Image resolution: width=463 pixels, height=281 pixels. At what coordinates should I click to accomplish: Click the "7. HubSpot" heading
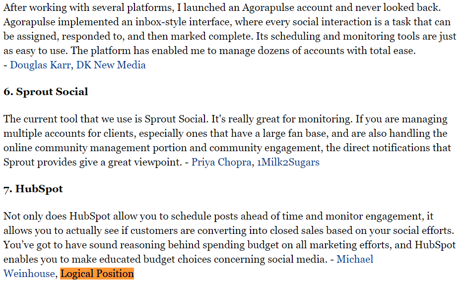(33, 189)
